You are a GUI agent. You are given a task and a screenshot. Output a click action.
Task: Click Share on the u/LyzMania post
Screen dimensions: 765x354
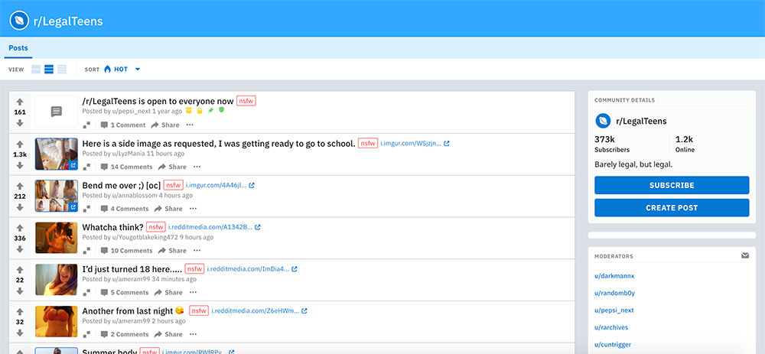(x=172, y=167)
